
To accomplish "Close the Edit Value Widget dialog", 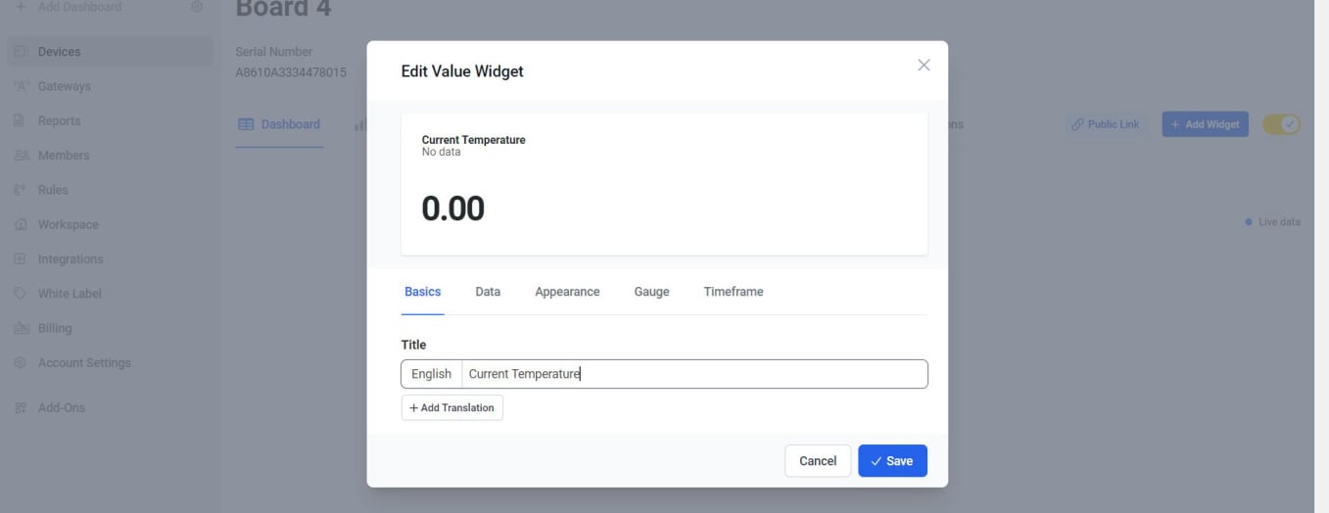I will click(923, 66).
